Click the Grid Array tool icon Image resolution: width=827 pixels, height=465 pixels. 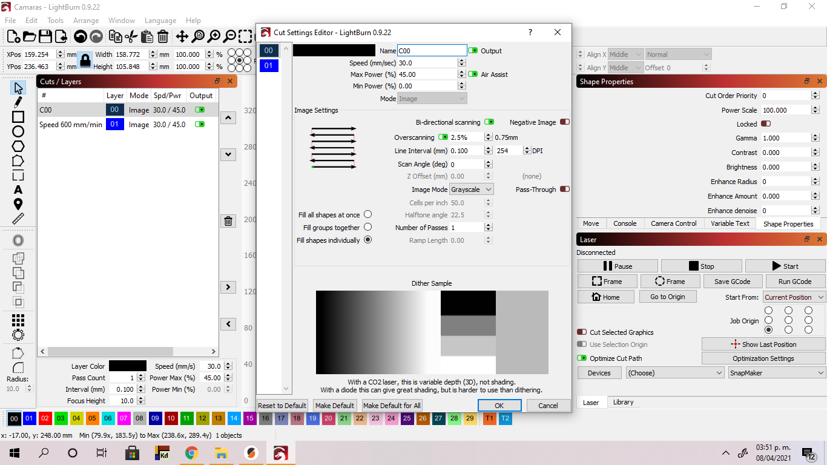(x=18, y=320)
